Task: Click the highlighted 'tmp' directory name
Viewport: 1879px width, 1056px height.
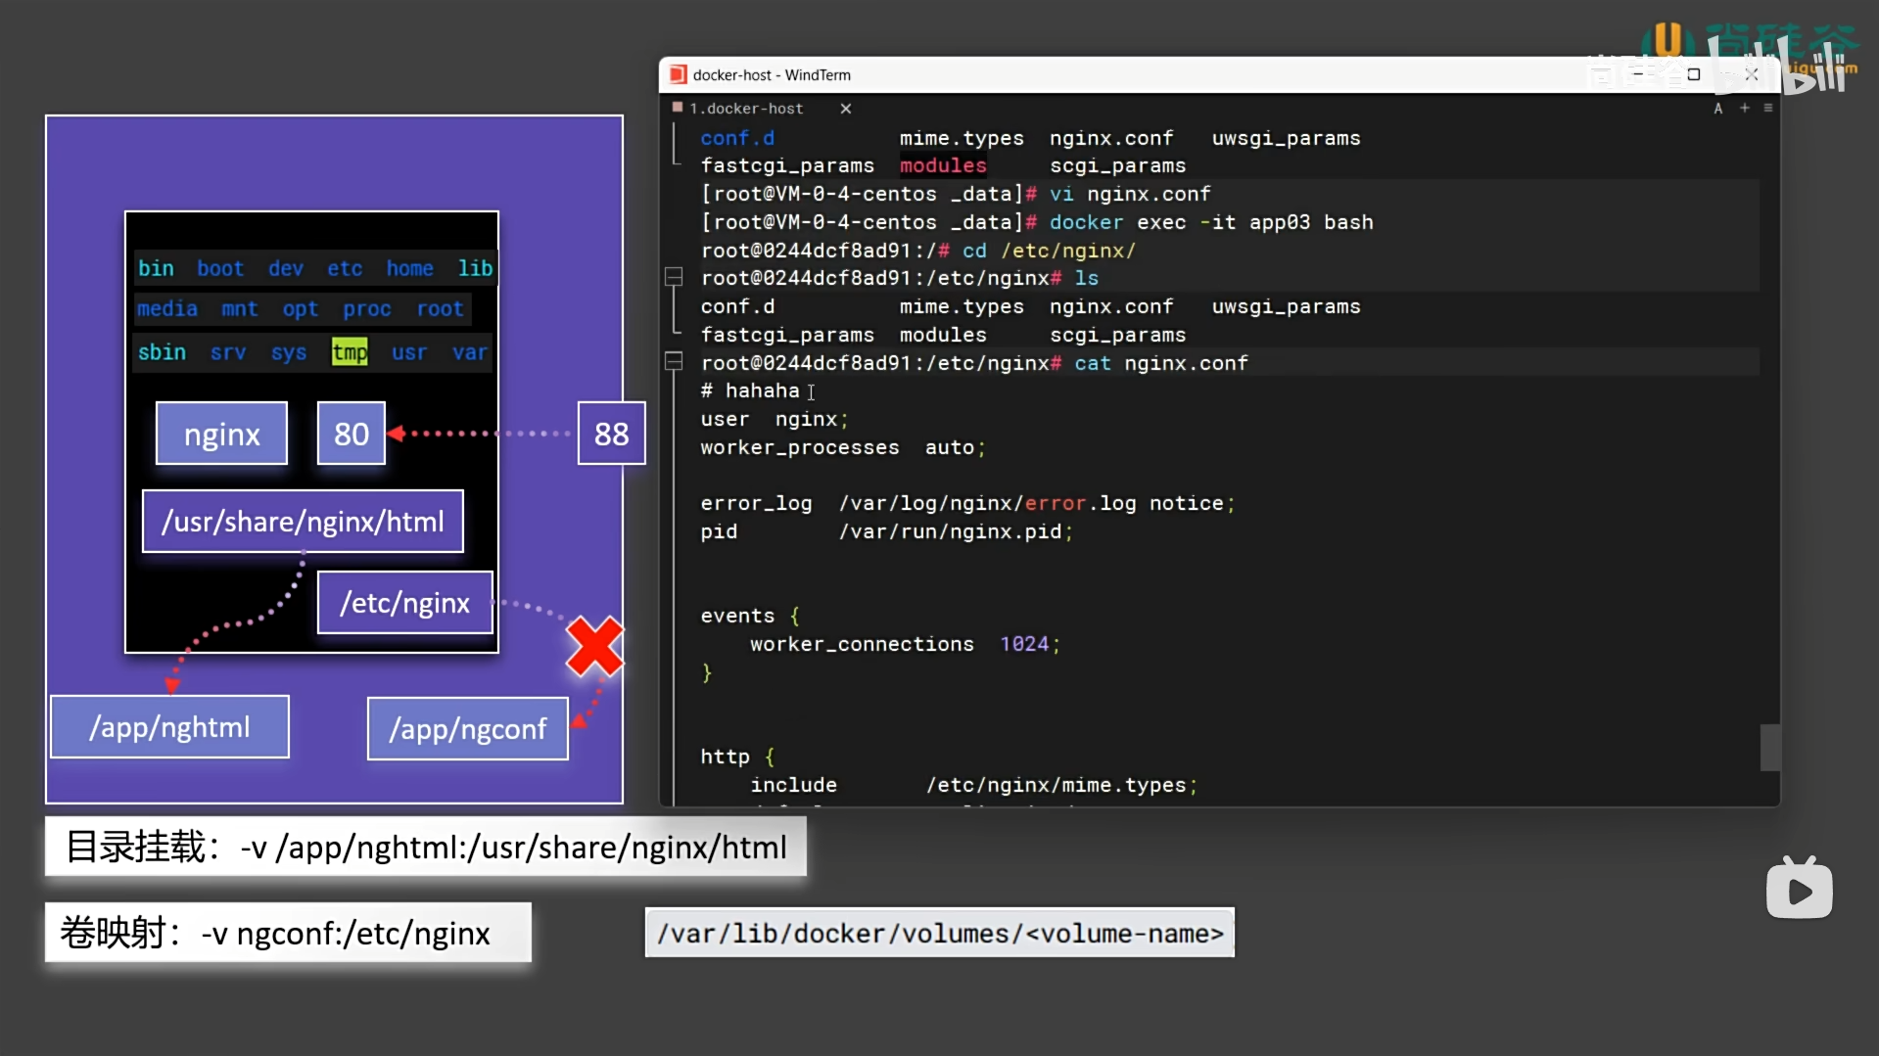Action: [x=350, y=352]
